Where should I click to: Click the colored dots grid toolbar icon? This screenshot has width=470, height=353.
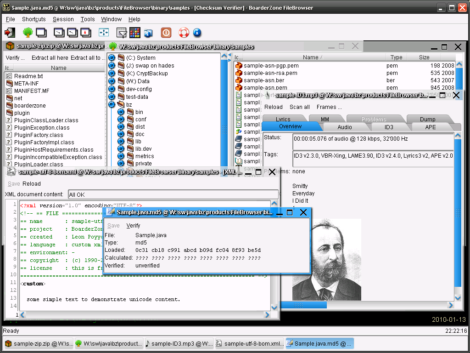point(135,33)
